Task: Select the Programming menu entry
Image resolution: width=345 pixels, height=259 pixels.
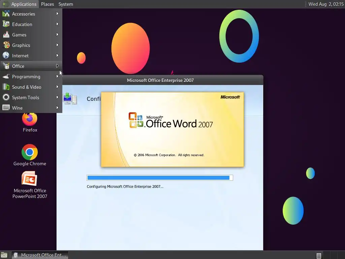Action: tap(31, 77)
